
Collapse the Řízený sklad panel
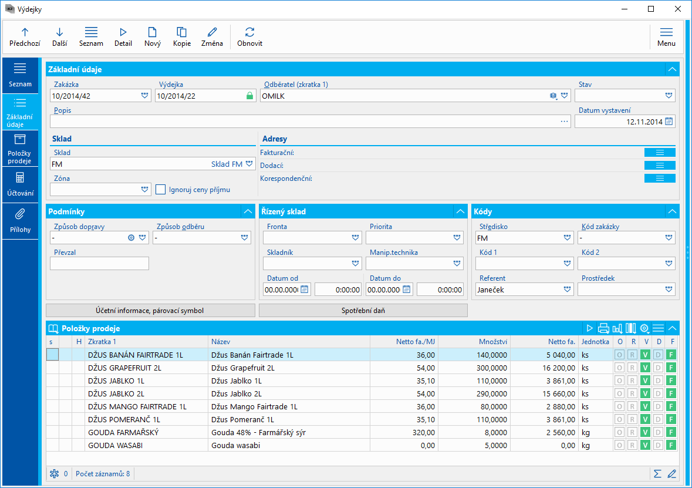coord(460,211)
